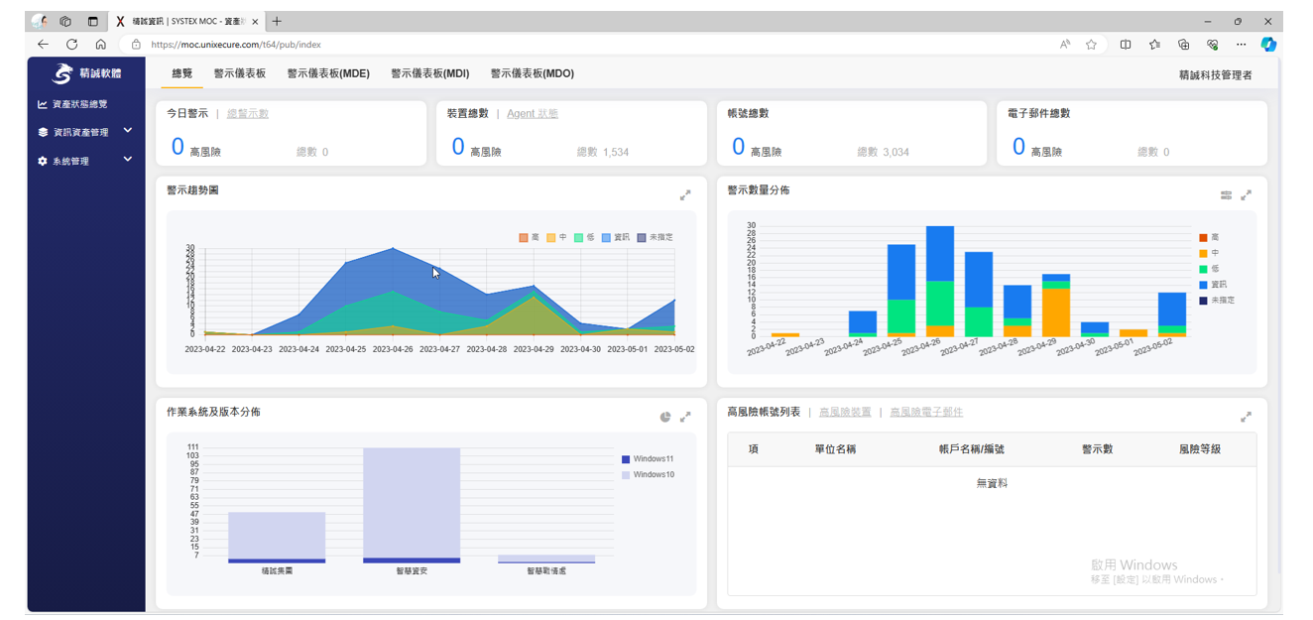Screen dimensions: 1313x620
Task: Toggle the 中 legend in 警示趨勢圖
Action: tap(557, 237)
